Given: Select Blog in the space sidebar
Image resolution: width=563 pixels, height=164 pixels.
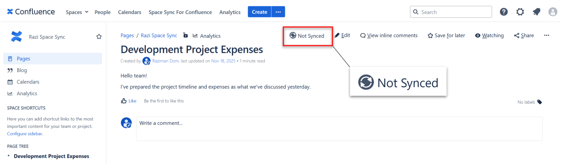Looking at the screenshot, I should [22, 70].
